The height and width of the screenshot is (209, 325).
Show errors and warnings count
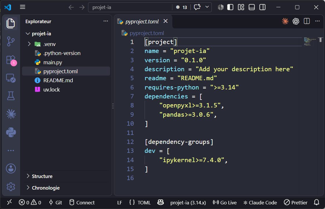[x=30, y=202]
